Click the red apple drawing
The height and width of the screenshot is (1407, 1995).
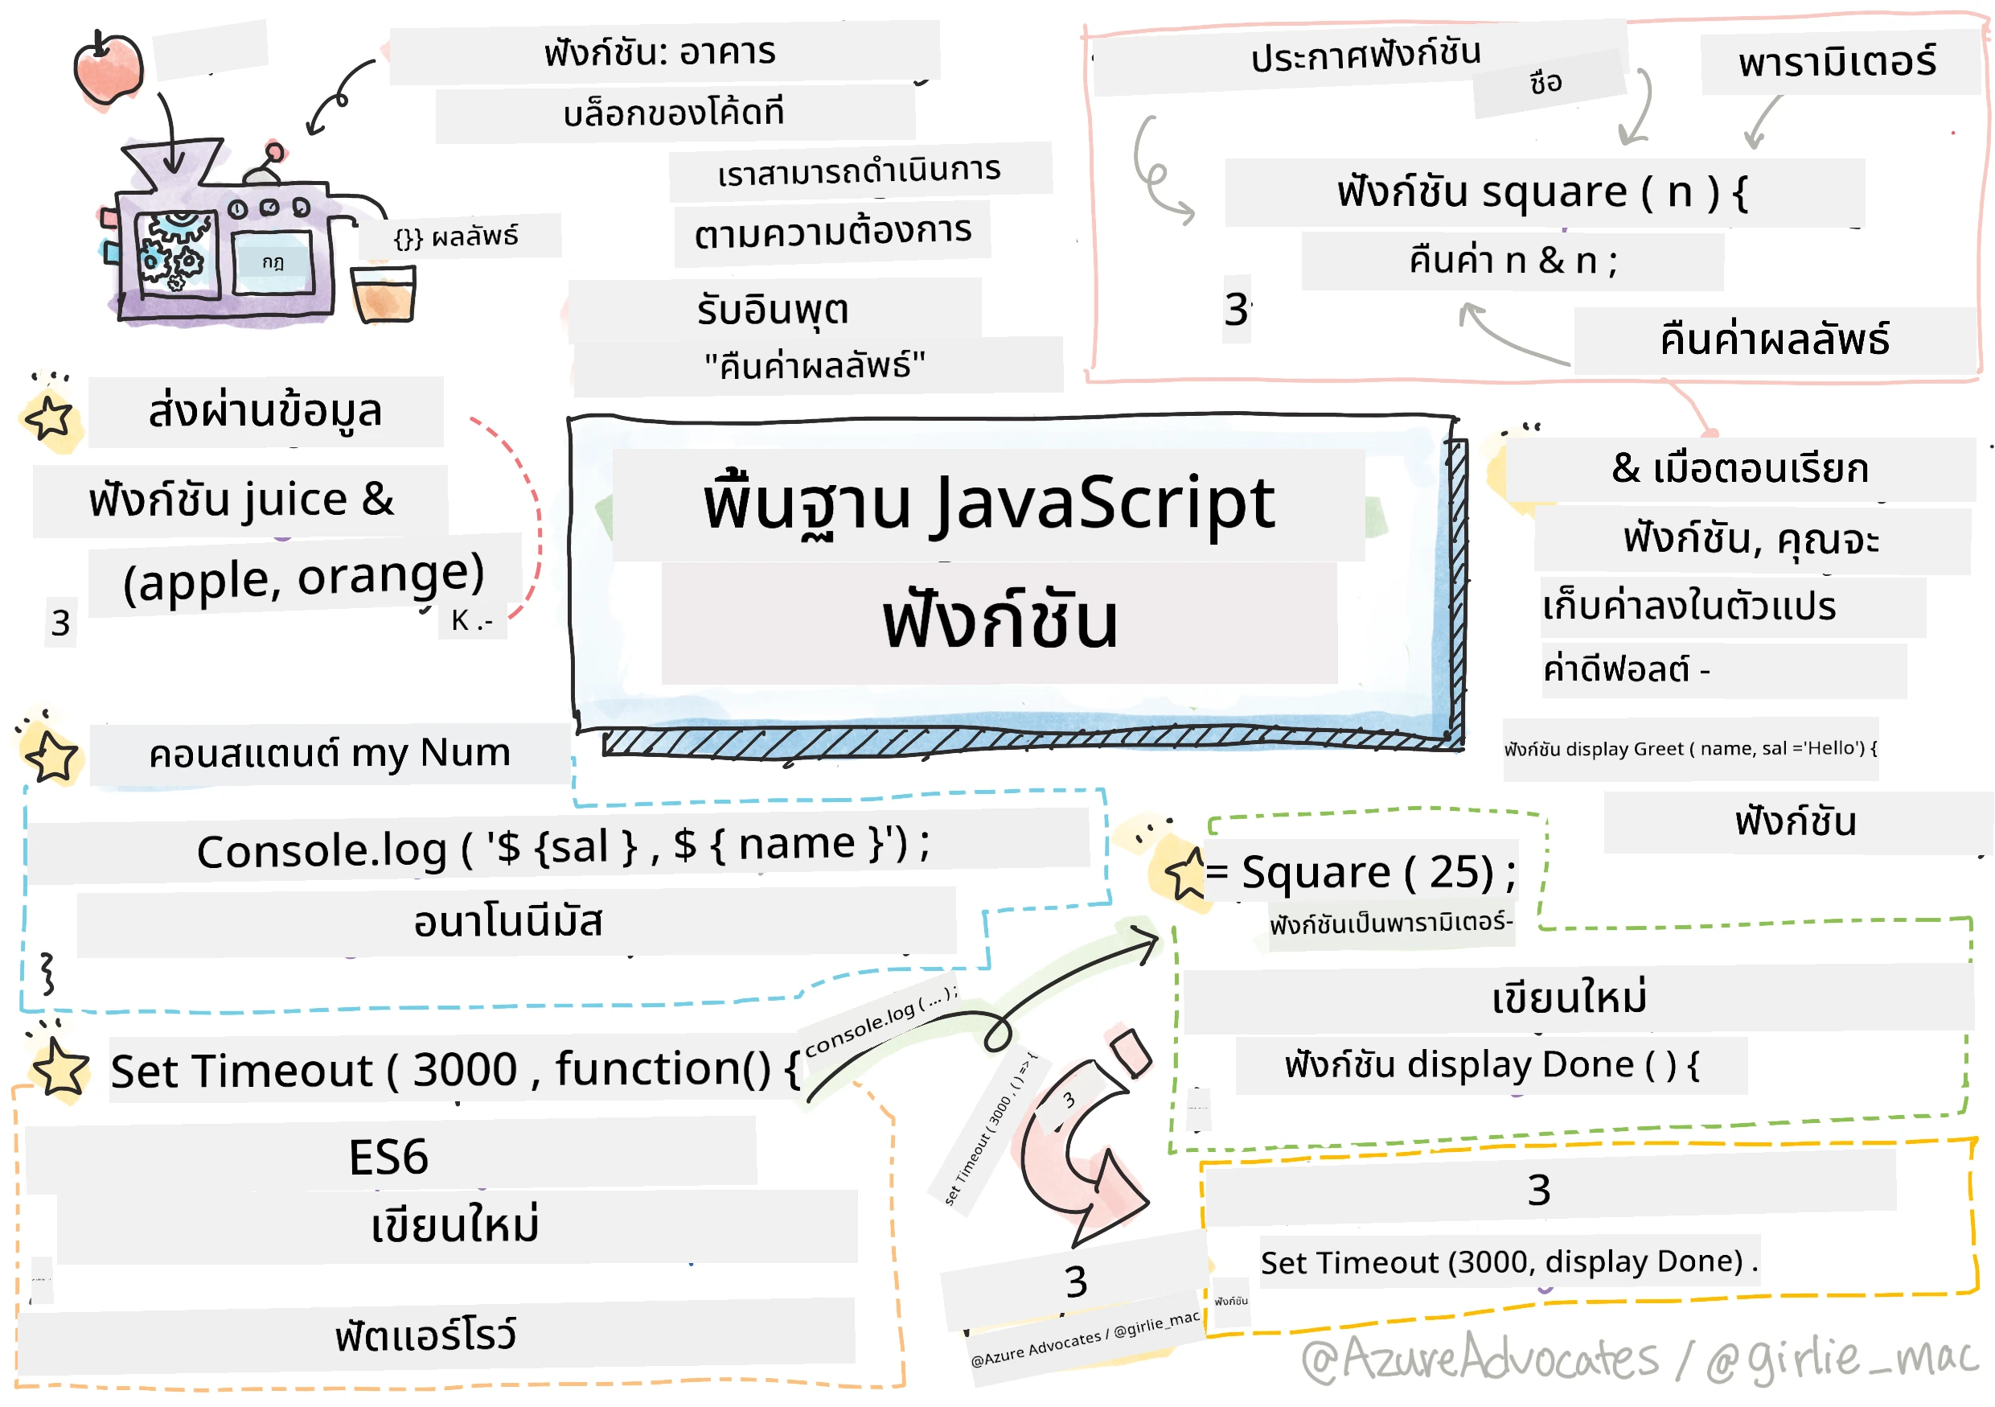[108, 68]
